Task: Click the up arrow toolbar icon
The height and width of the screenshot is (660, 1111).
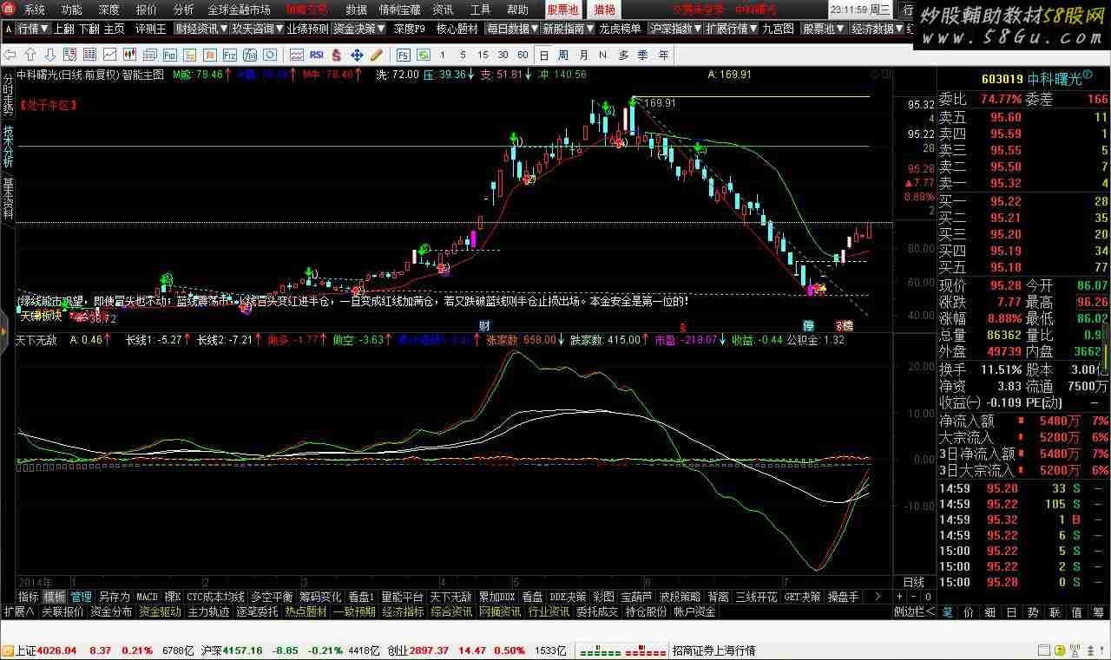Action: (x=30, y=54)
